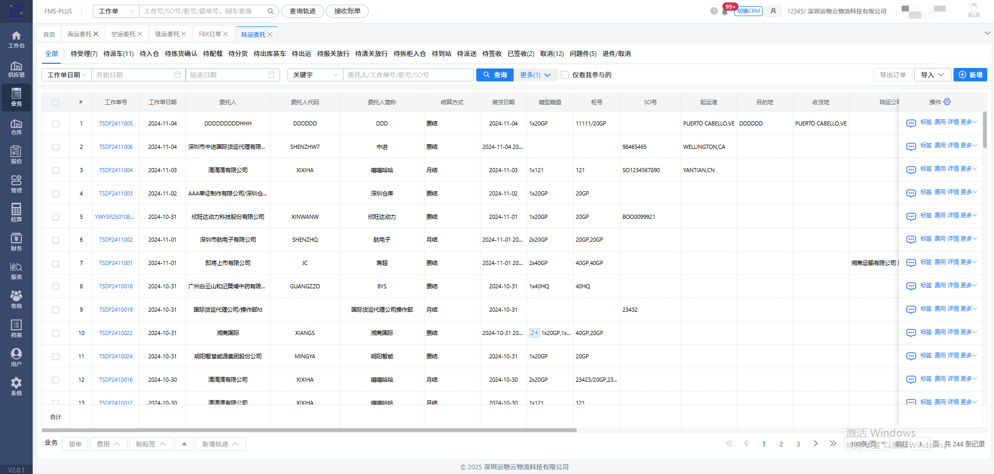Image resolution: width=994 pixels, height=474 pixels.
Task: Switch to the 仓库 module
Action: (16, 126)
